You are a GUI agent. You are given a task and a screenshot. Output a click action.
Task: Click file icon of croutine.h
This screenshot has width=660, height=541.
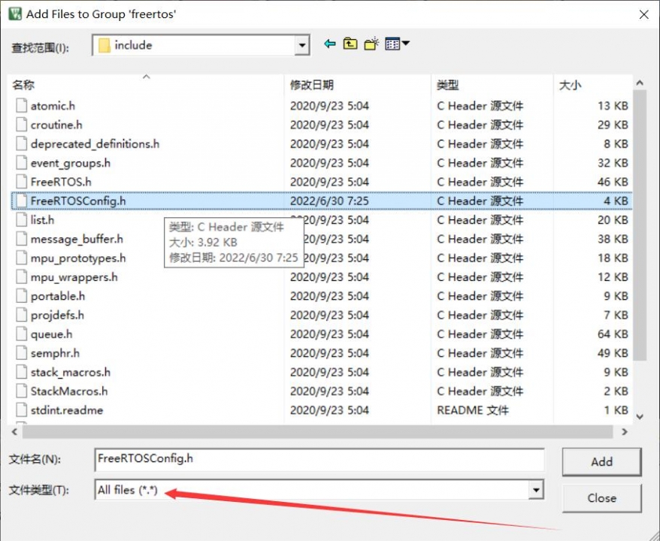tap(22, 125)
